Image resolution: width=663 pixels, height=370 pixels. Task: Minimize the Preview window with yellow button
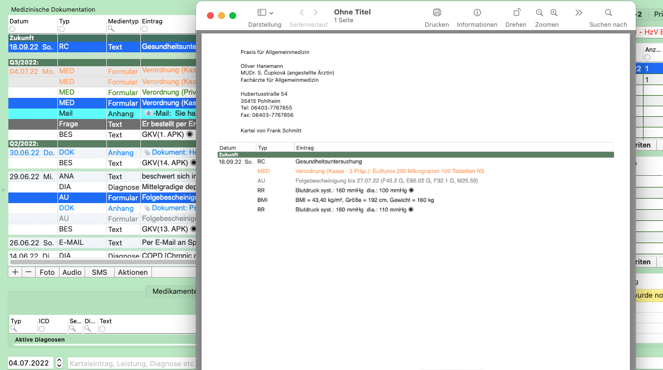[x=222, y=16]
